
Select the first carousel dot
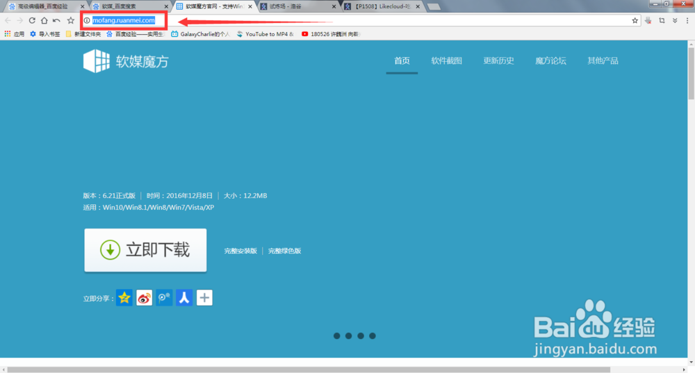337,335
